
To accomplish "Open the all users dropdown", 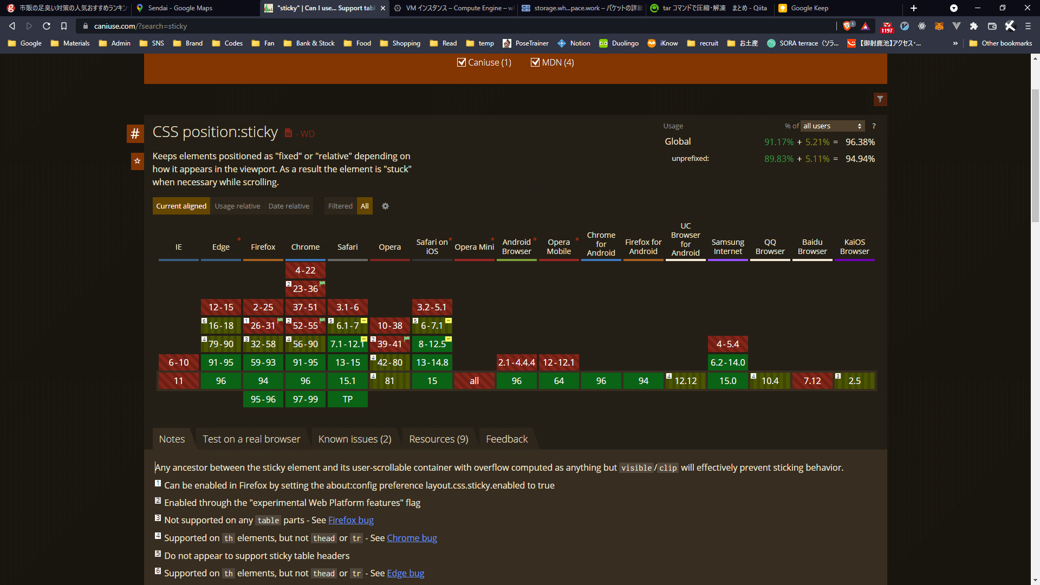I will tap(832, 126).
